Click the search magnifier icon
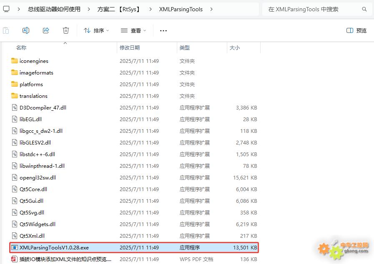The image size is (374, 264). coord(364,9)
